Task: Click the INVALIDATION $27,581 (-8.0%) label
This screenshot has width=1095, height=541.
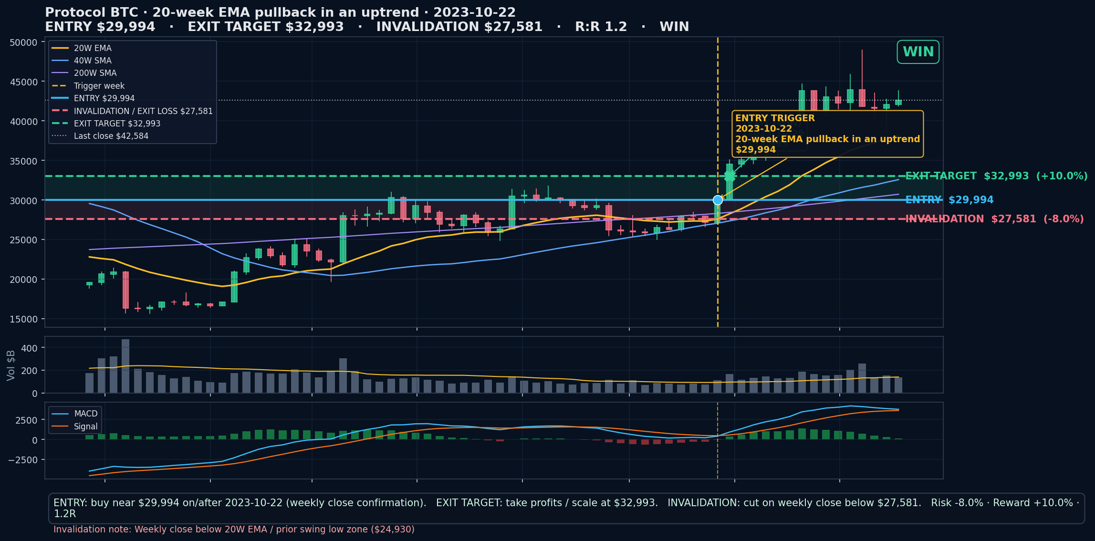Action: click(x=994, y=219)
